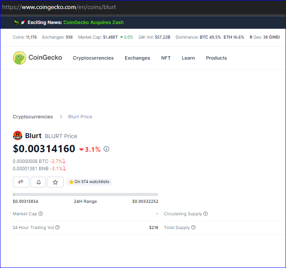Open the Products nav menu
The width and height of the screenshot is (286, 268).
tap(216, 58)
